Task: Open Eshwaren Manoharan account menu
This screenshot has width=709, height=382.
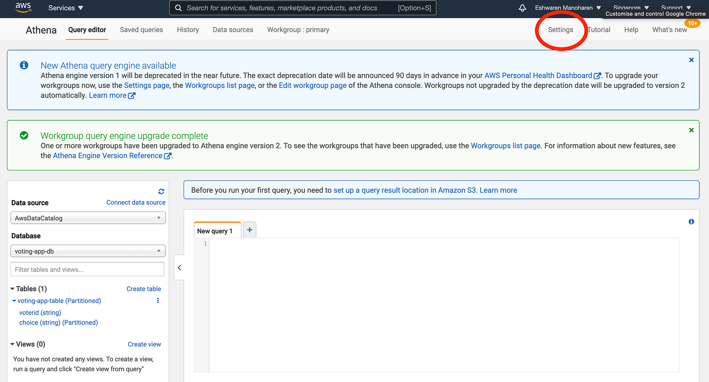Action: [568, 8]
